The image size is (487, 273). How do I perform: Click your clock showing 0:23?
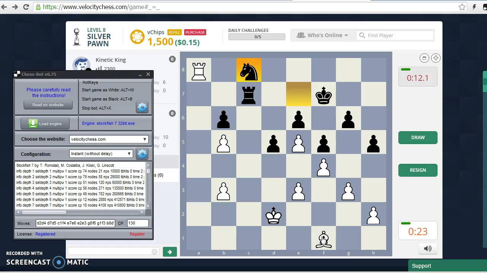coord(418,231)
